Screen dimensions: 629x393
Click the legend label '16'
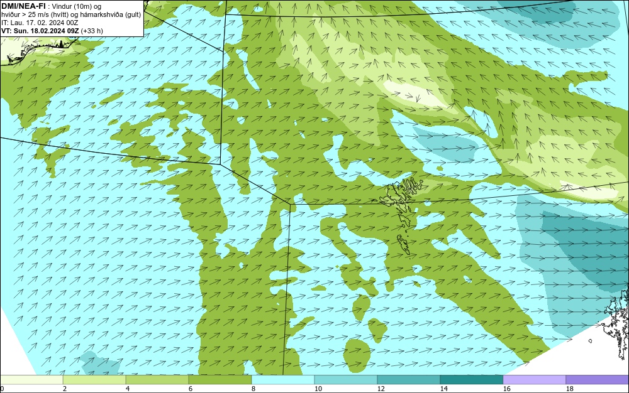coord(506,389)
